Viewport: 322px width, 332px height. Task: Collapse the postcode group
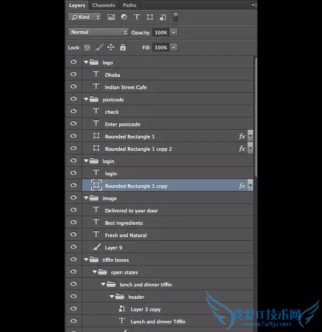(x=86, y=99)
